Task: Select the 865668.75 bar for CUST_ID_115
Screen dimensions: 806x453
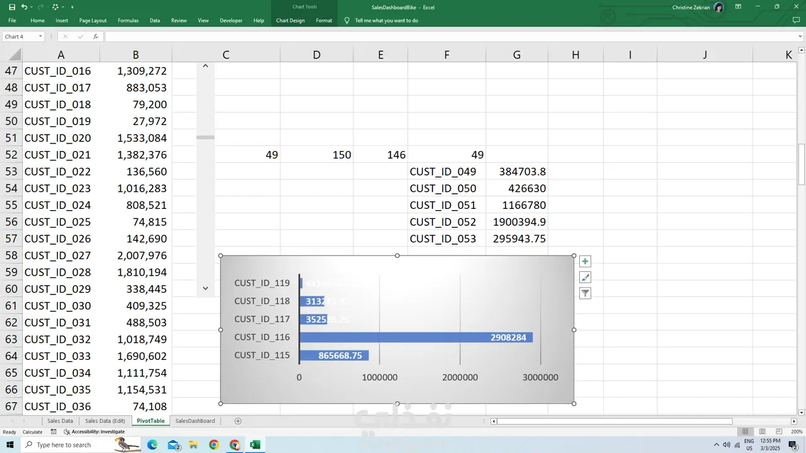Action: coord(334,355)
